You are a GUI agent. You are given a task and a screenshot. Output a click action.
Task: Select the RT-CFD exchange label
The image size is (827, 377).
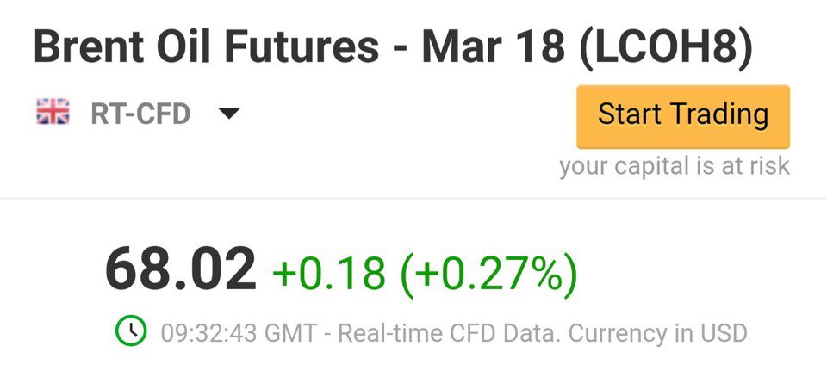pos(140,114)
